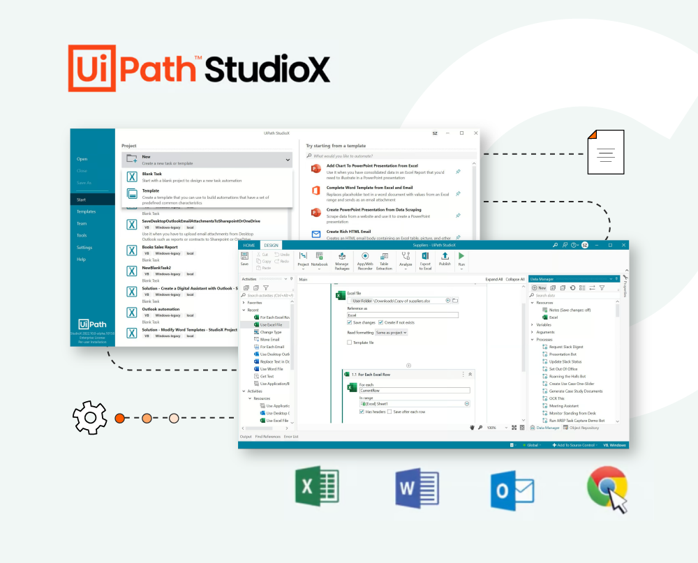Enable Save after each row checkbox
This screenshot has height=563, width=698.
[389, 412]
